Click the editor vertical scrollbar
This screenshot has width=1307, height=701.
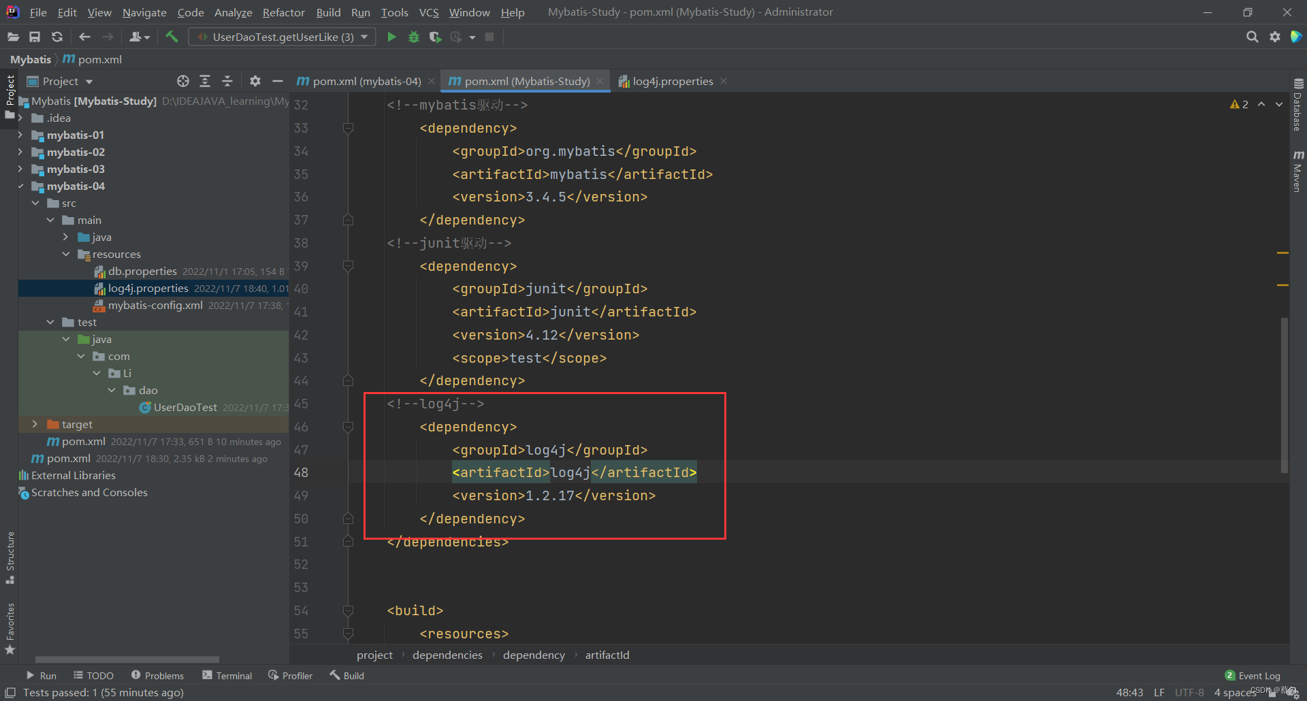[1285, 395]
